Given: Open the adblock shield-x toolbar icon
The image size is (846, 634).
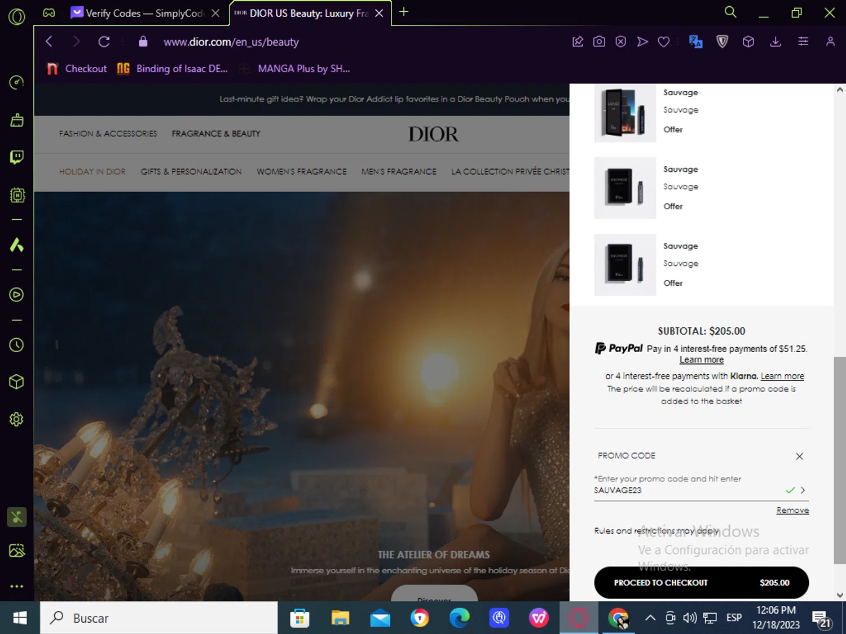Looking at the screenshot, I should pyautogui.click(x=620, y=42).
